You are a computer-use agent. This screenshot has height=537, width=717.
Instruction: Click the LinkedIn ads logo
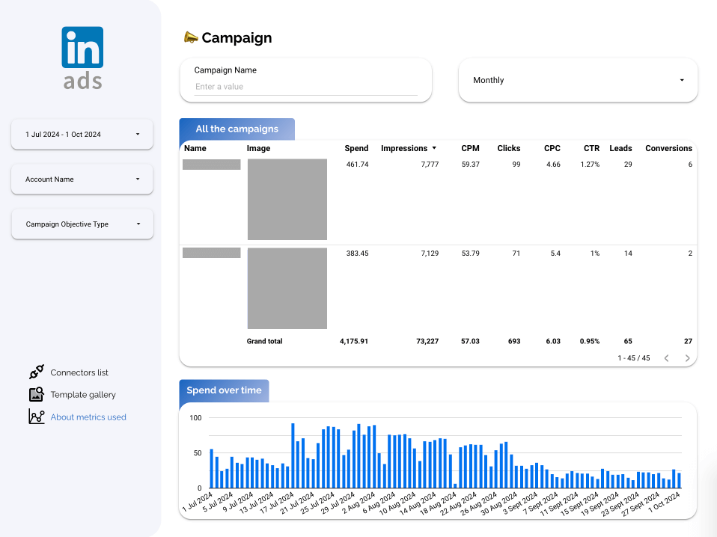pyautogui.click(x=82, y=58)
